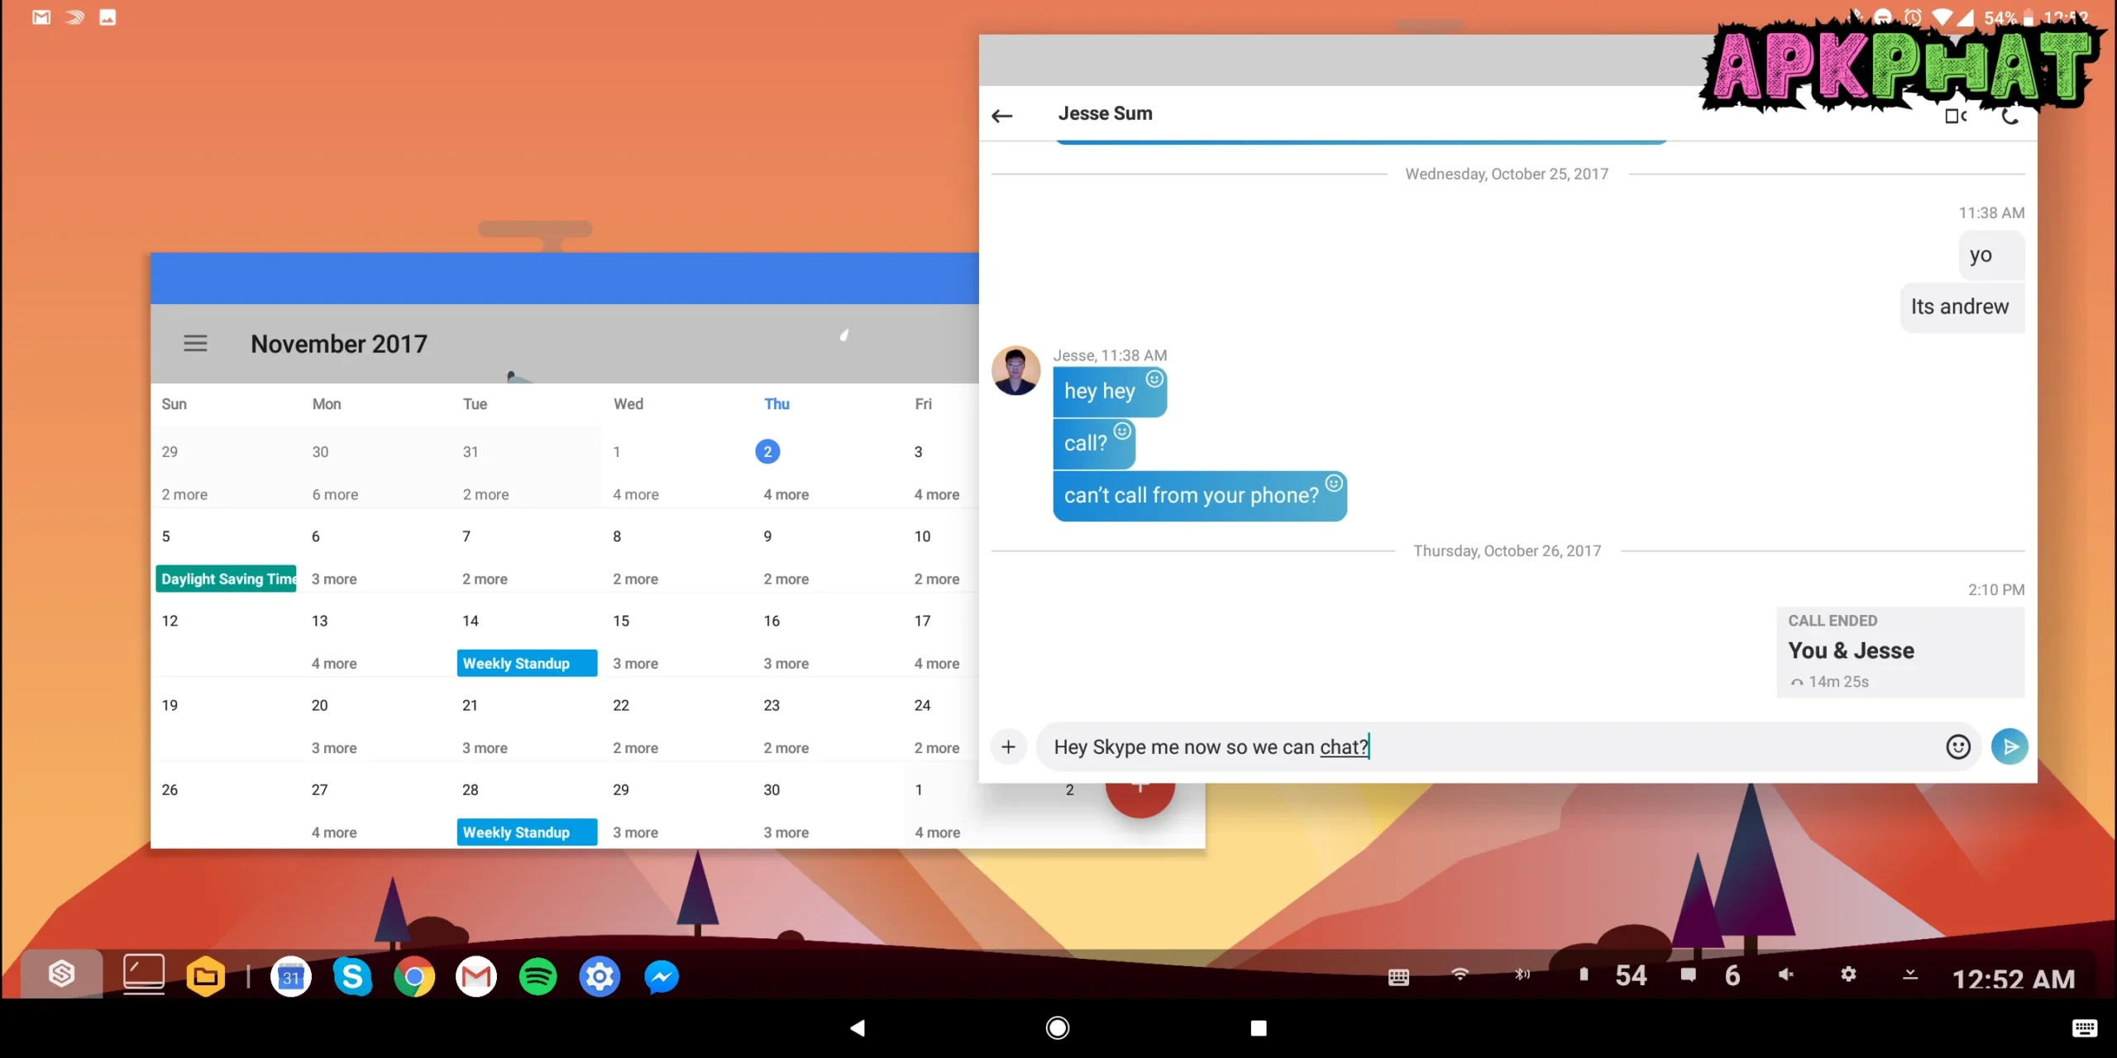Launch Spotify from the taskbar
The width and height of the screenshot is (2117, 1058).
[538, 977]
